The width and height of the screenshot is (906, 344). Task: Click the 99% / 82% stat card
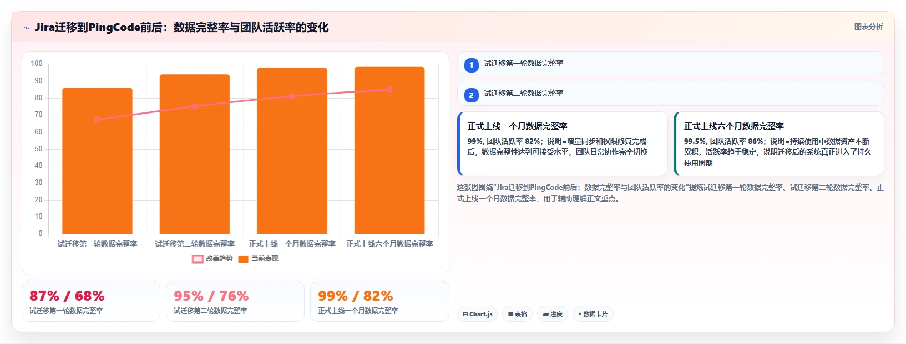click(x=379, y=301)
